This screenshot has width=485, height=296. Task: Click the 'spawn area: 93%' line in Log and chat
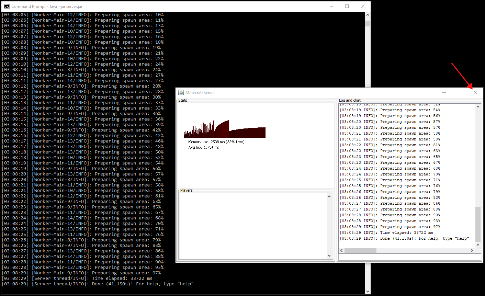point(390,221)
